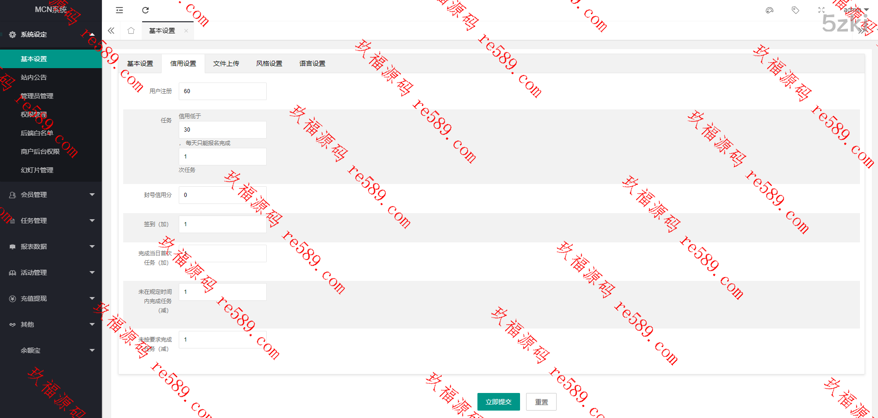Expand the 会员管理 menu

tap(51, 195)
